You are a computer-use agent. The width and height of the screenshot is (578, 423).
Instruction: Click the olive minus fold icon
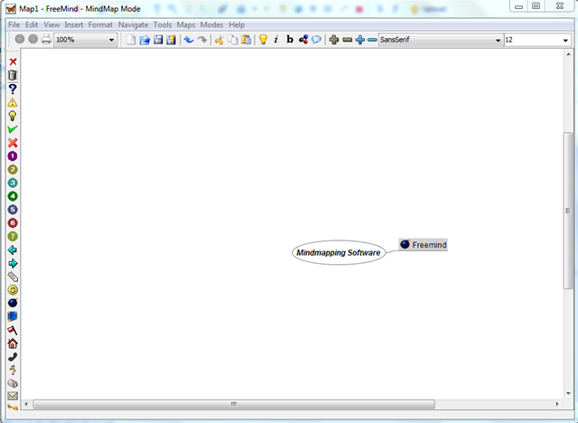[347, 40]
